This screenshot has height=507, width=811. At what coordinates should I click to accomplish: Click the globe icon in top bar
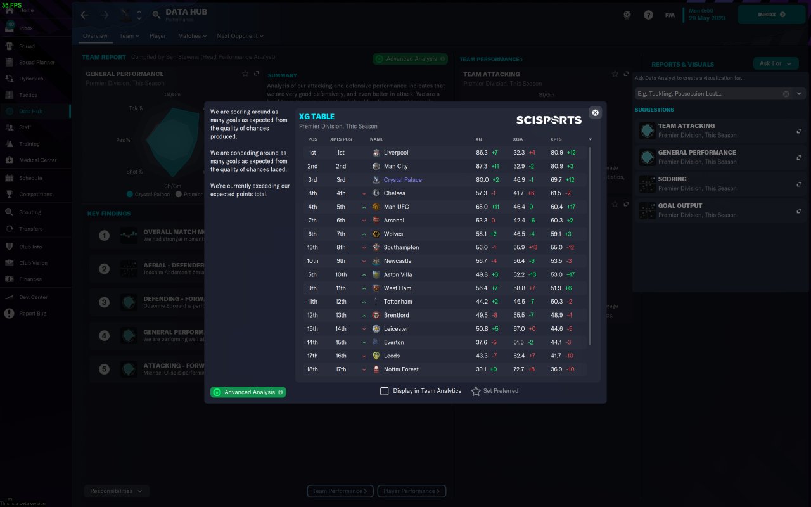tap(628, 15)
